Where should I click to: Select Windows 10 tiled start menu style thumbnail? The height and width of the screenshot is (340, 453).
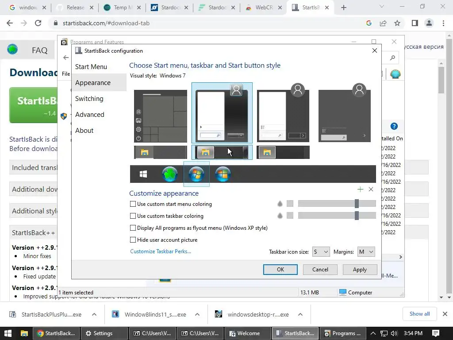160,116
